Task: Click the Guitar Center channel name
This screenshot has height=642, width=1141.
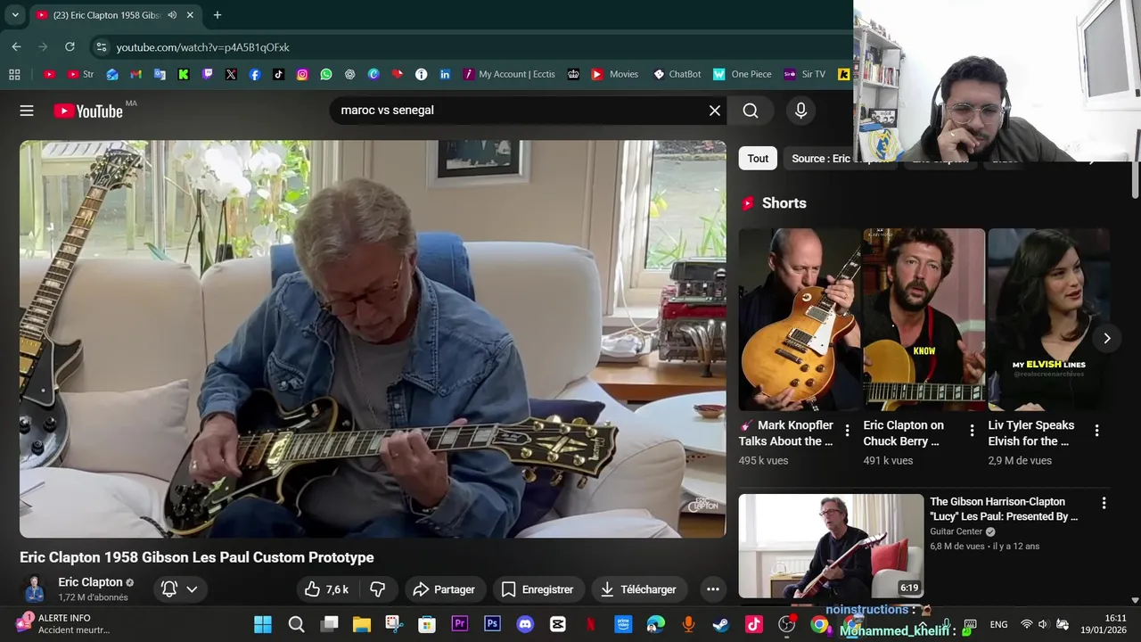Action: coord(956,531)
